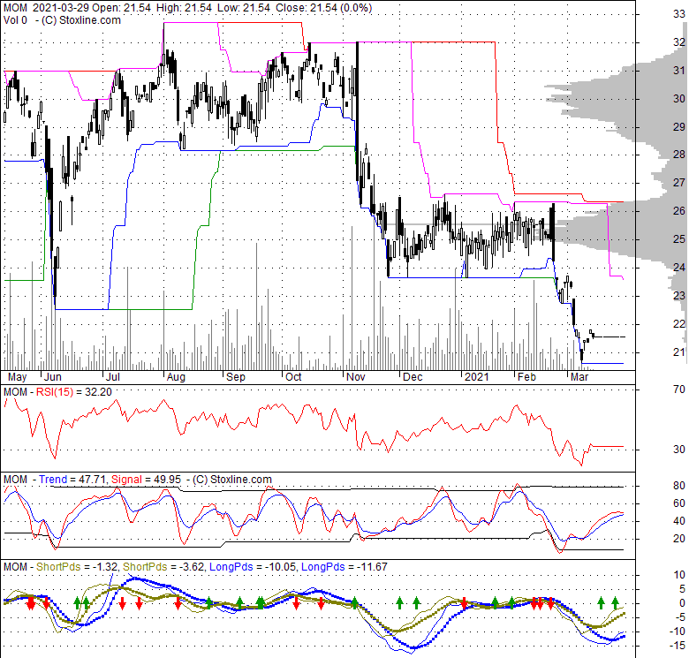Click the RSI value 32.20

tap(98, 392)
